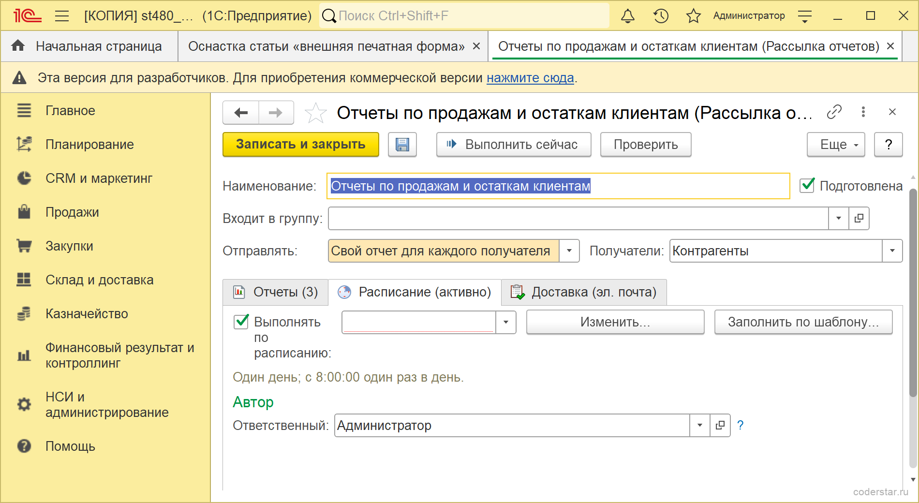
Task: Click Записать и закрыть button
Action: coord(301,145)
